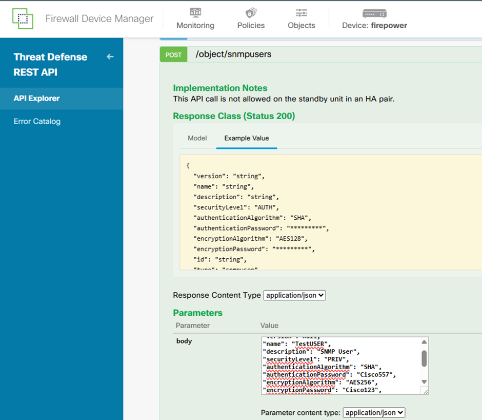Click the Parameter column header
The width and height of the screenshot is (482, 420).
pyautogui.click(x=193, y=326)
